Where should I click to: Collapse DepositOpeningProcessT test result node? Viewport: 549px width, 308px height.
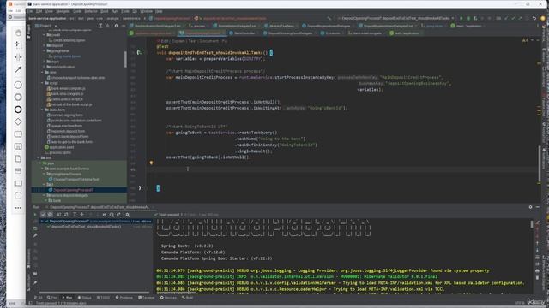(42, 222)
